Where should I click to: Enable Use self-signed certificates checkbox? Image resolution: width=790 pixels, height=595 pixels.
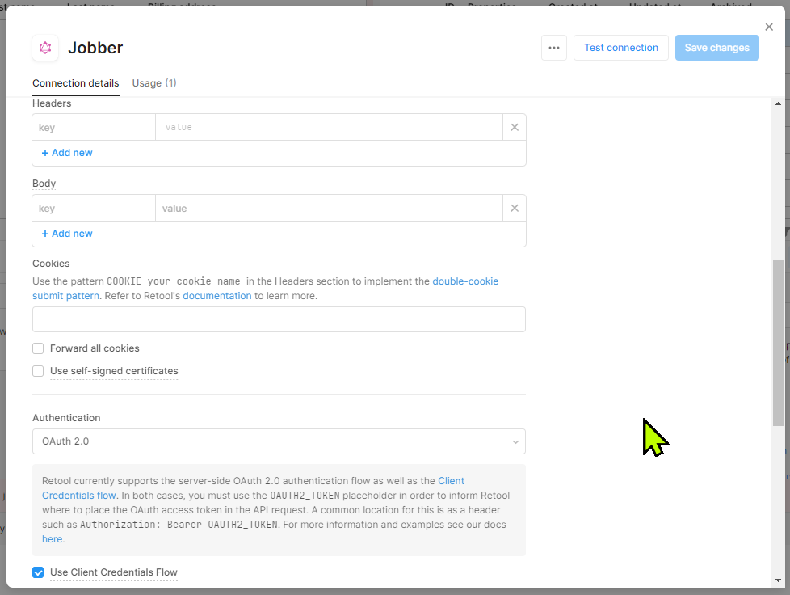38,371
